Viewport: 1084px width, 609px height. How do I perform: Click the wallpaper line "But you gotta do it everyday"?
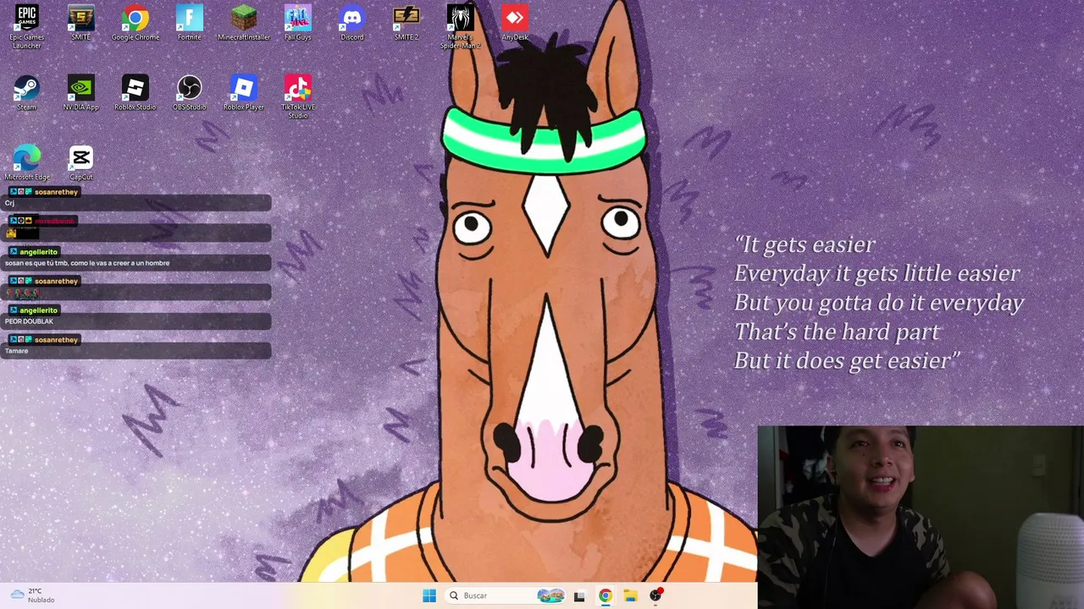[879, 303]
